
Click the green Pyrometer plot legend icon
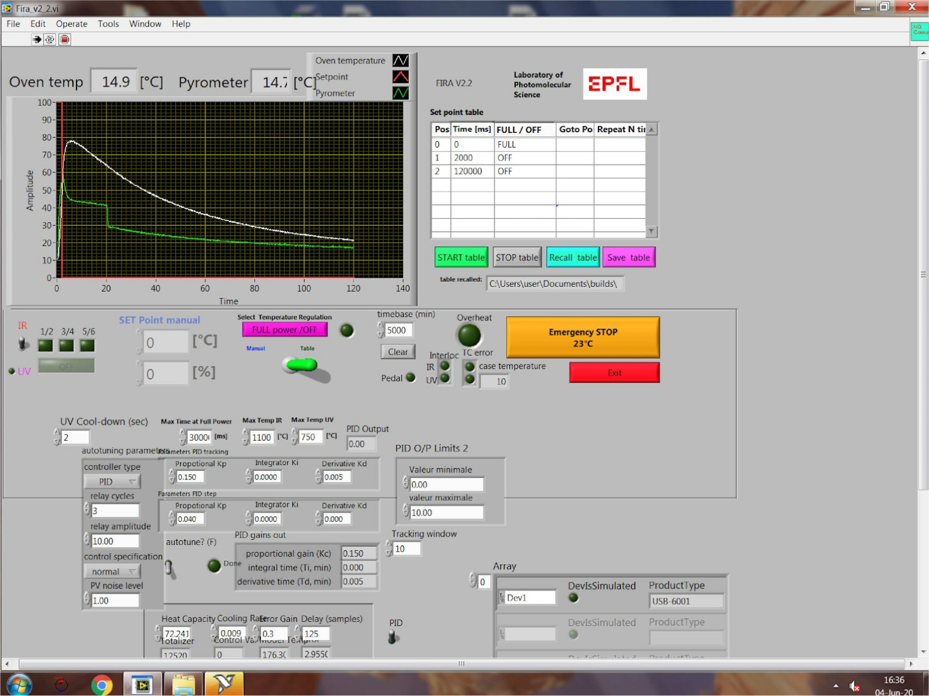click(x=400, y=93)
